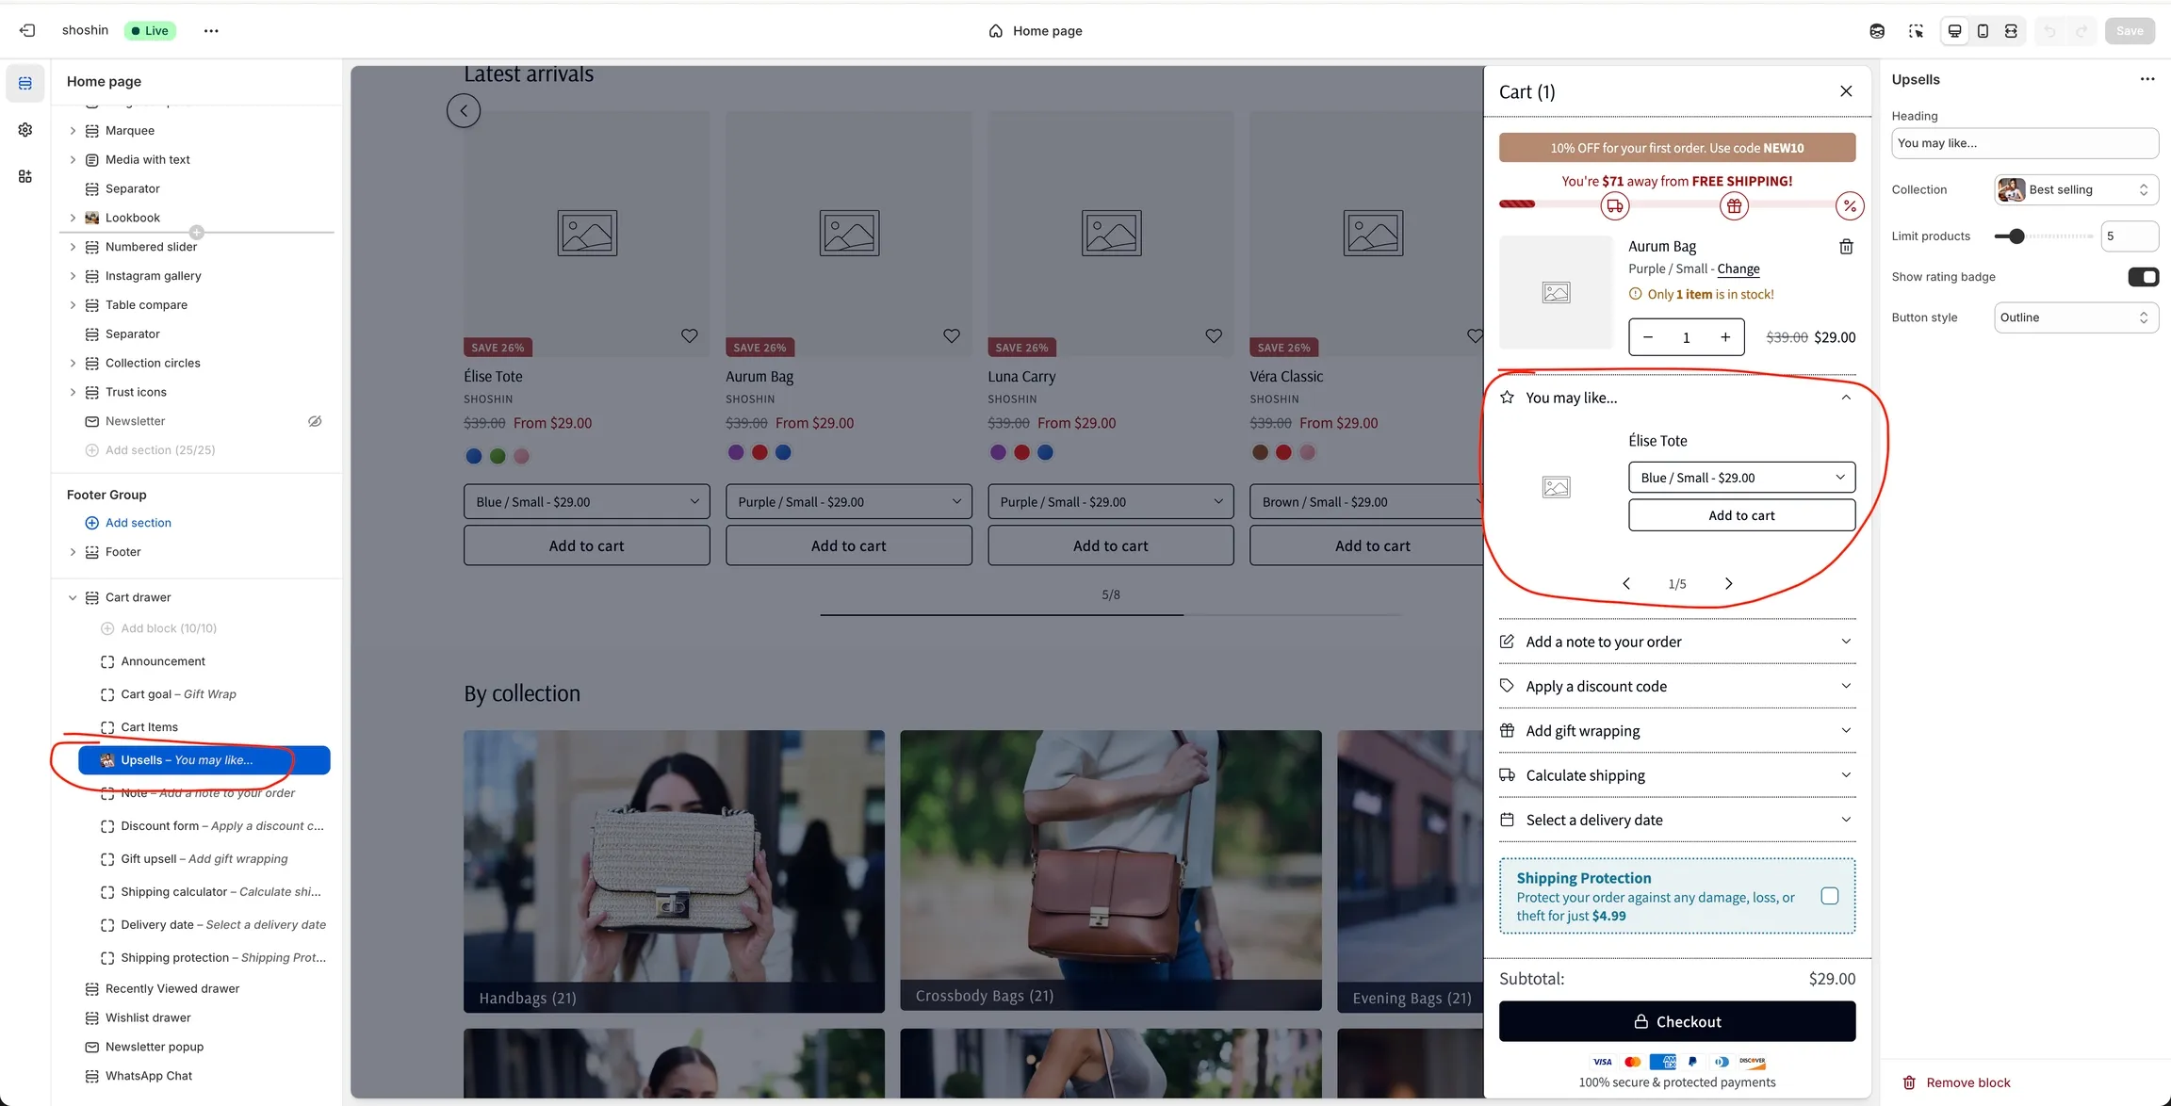Open the add-apps icon in the sidebar
Image resolution: width=2171 pixels, height=1106 pixels.
click(24, 176)
